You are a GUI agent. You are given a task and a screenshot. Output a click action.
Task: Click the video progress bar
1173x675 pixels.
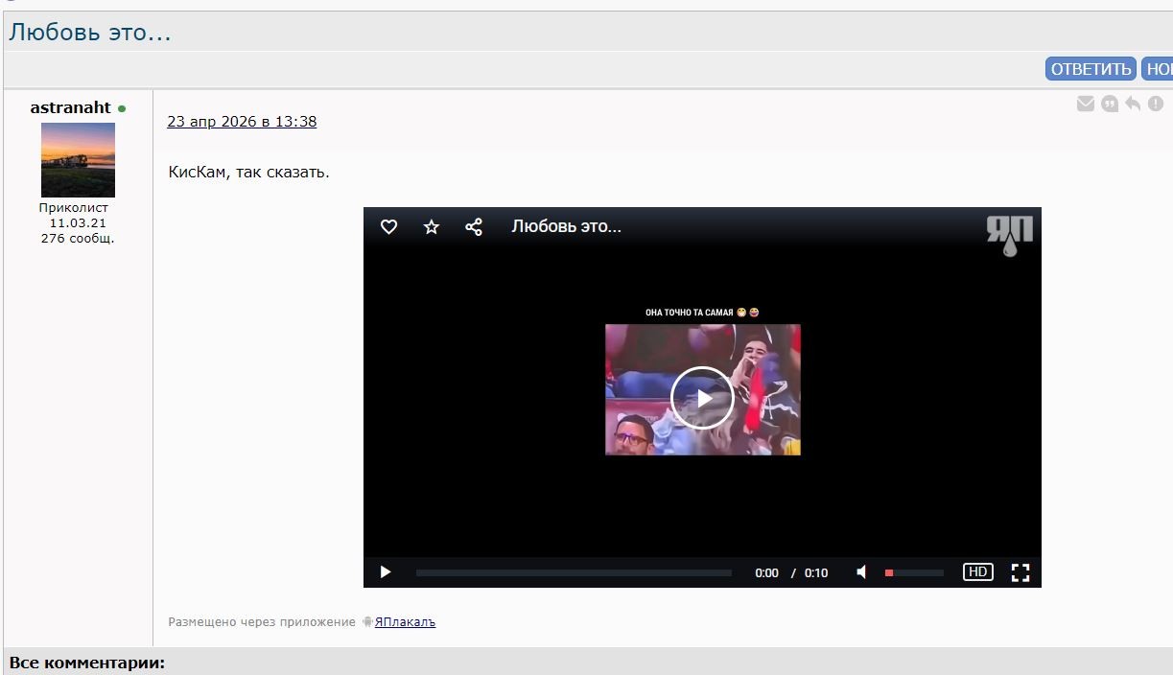click(574, 573)
